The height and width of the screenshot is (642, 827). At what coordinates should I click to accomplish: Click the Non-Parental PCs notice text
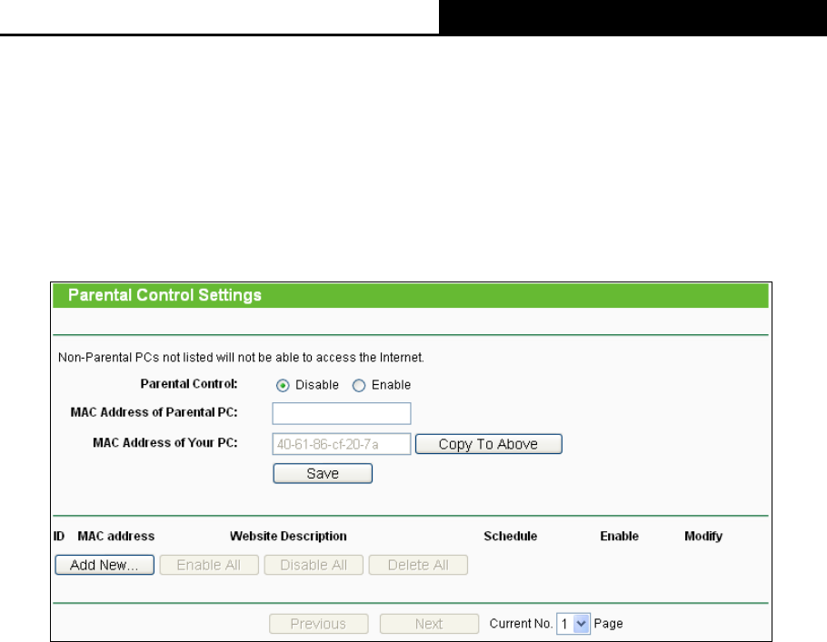(x=241, y=358)
